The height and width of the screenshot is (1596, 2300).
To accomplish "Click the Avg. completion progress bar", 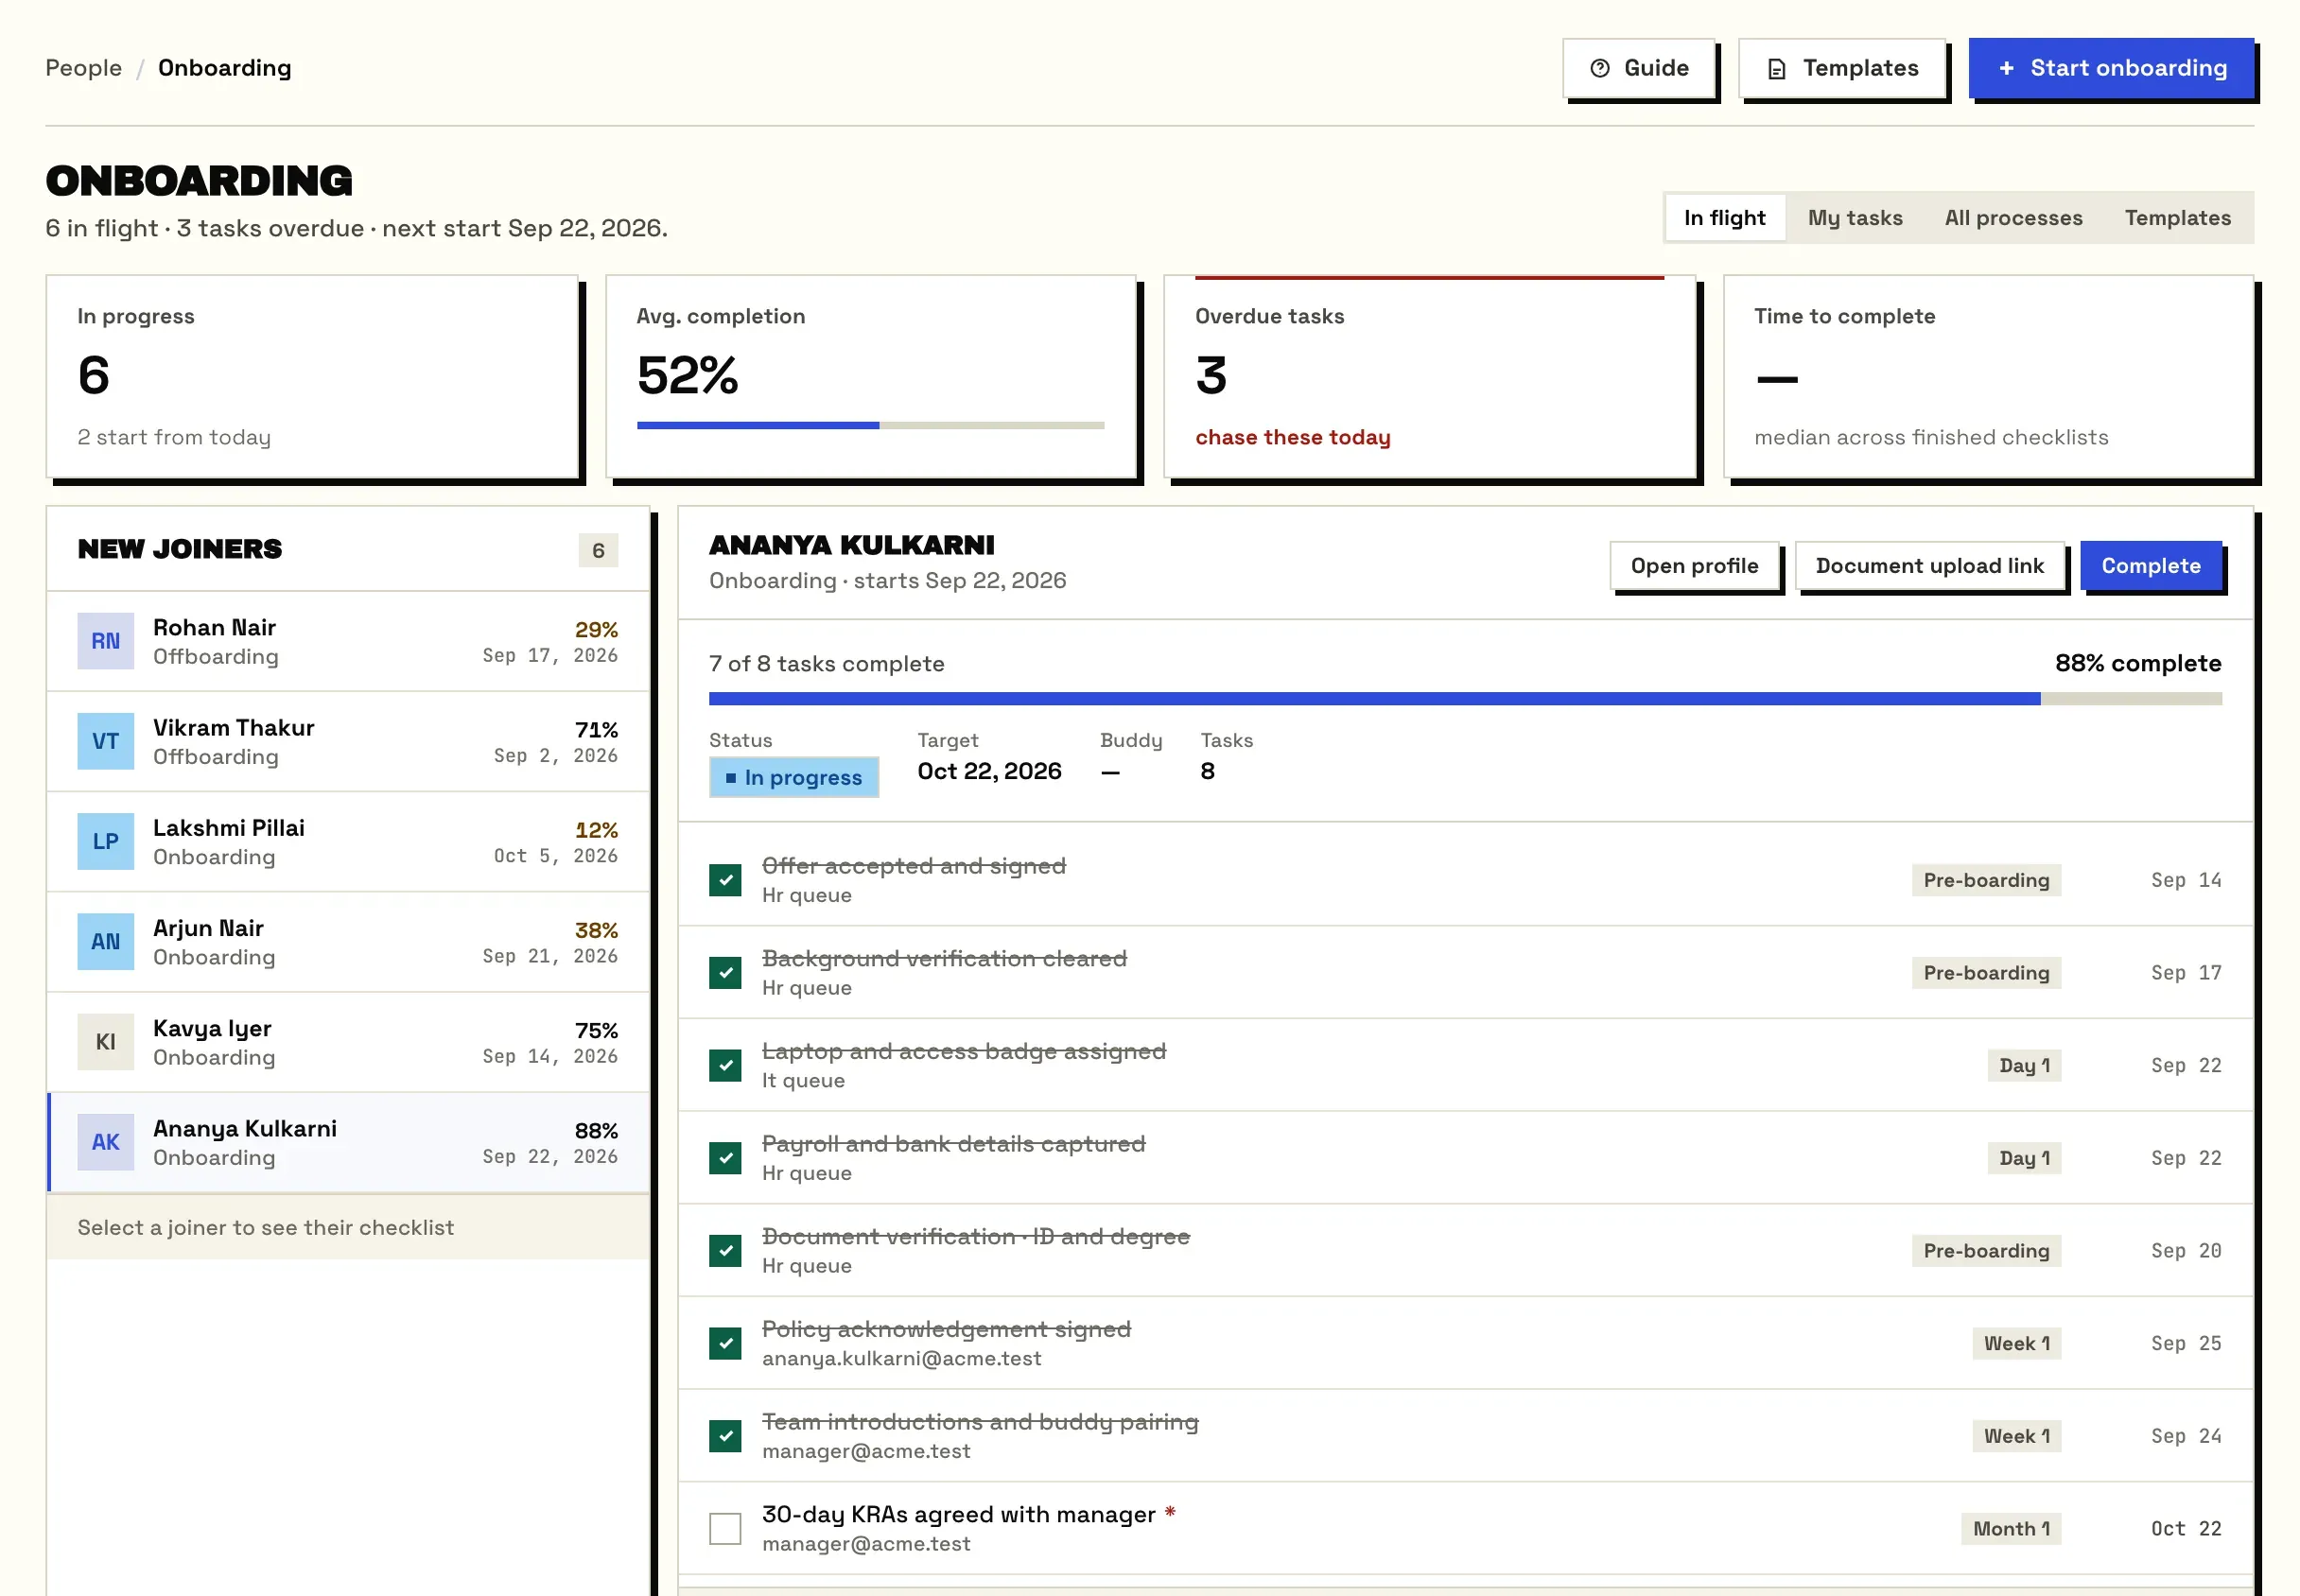I will click(870, 426).
